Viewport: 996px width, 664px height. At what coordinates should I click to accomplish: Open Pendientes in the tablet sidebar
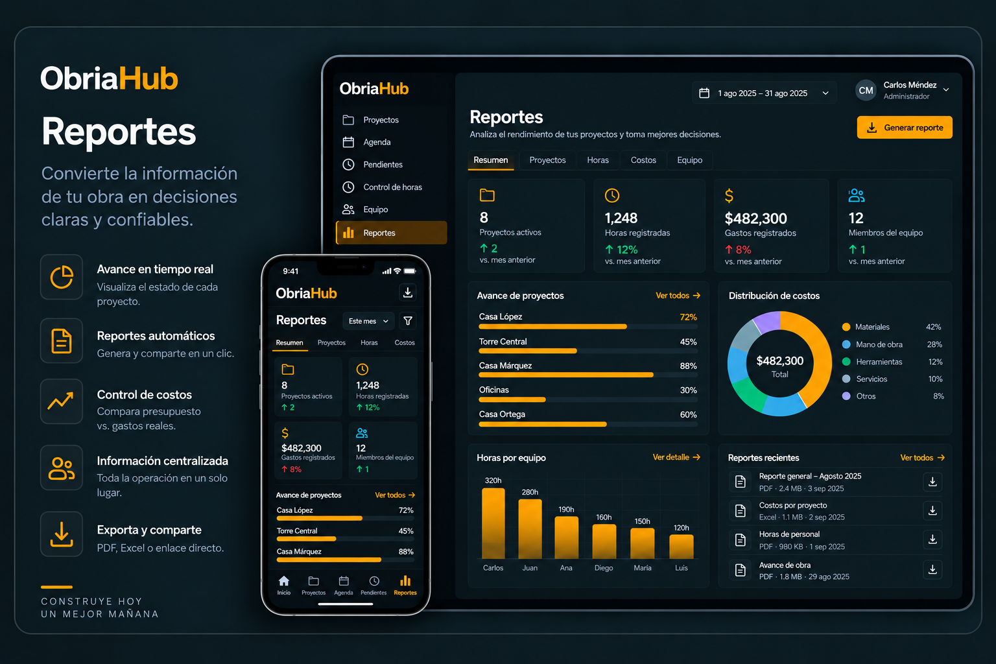(391, 165)
